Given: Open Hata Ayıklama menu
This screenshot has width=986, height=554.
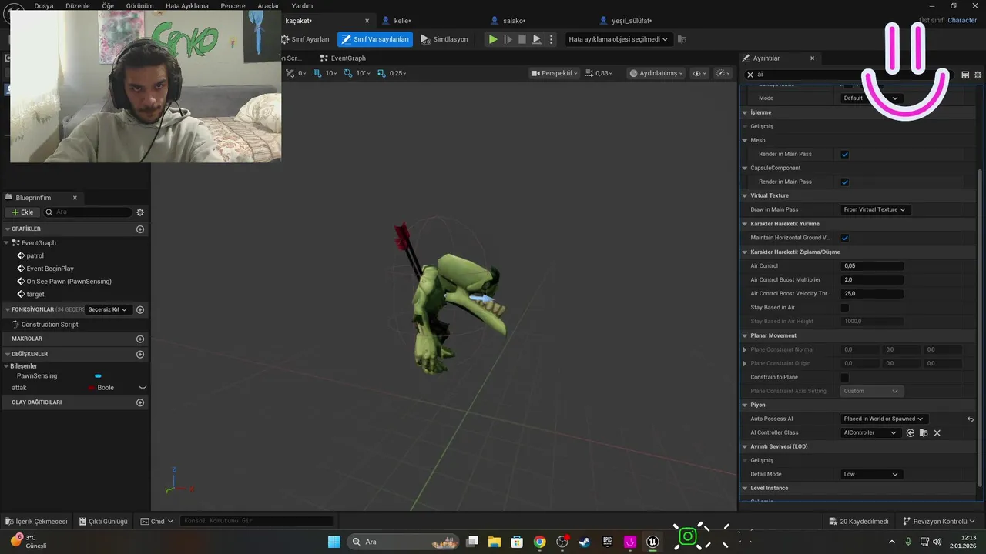Looking at the screenshot, I should (186, 5).
